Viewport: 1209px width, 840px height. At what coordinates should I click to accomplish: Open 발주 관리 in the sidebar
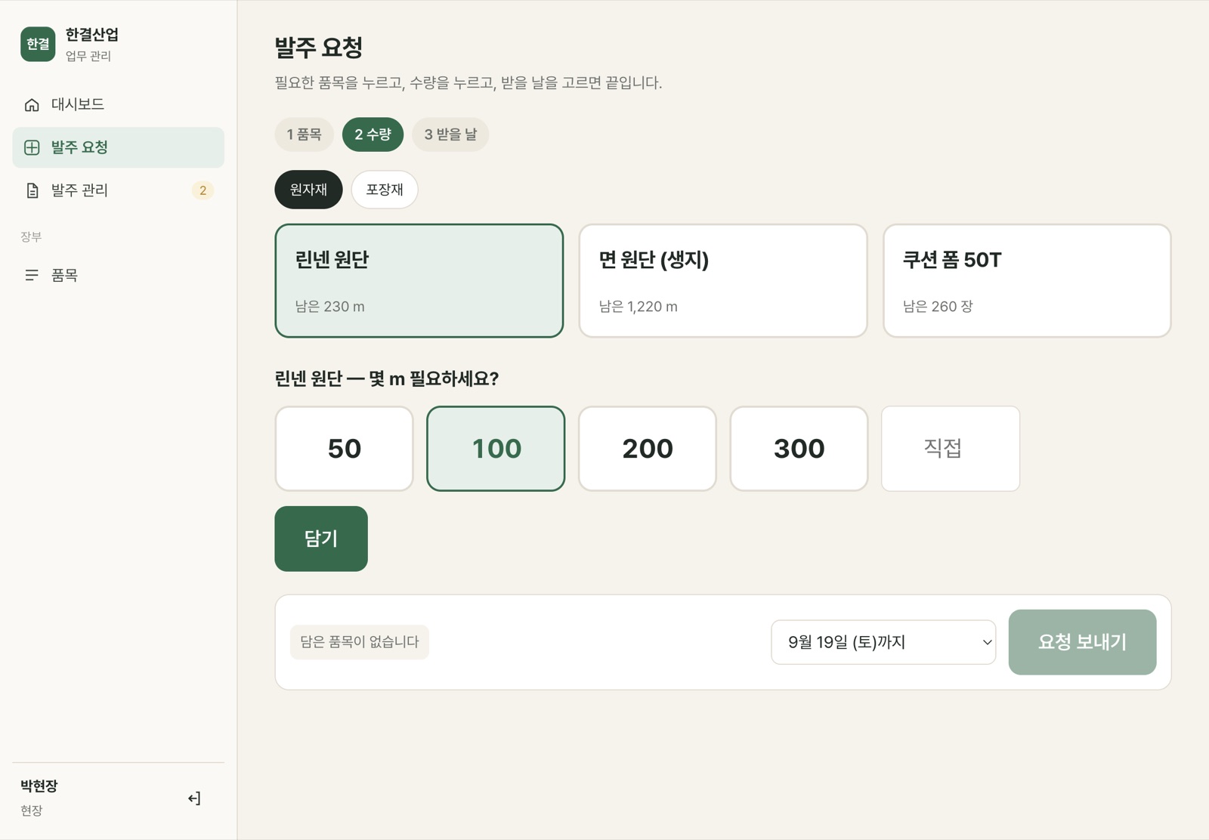click(x=118, y=190)
